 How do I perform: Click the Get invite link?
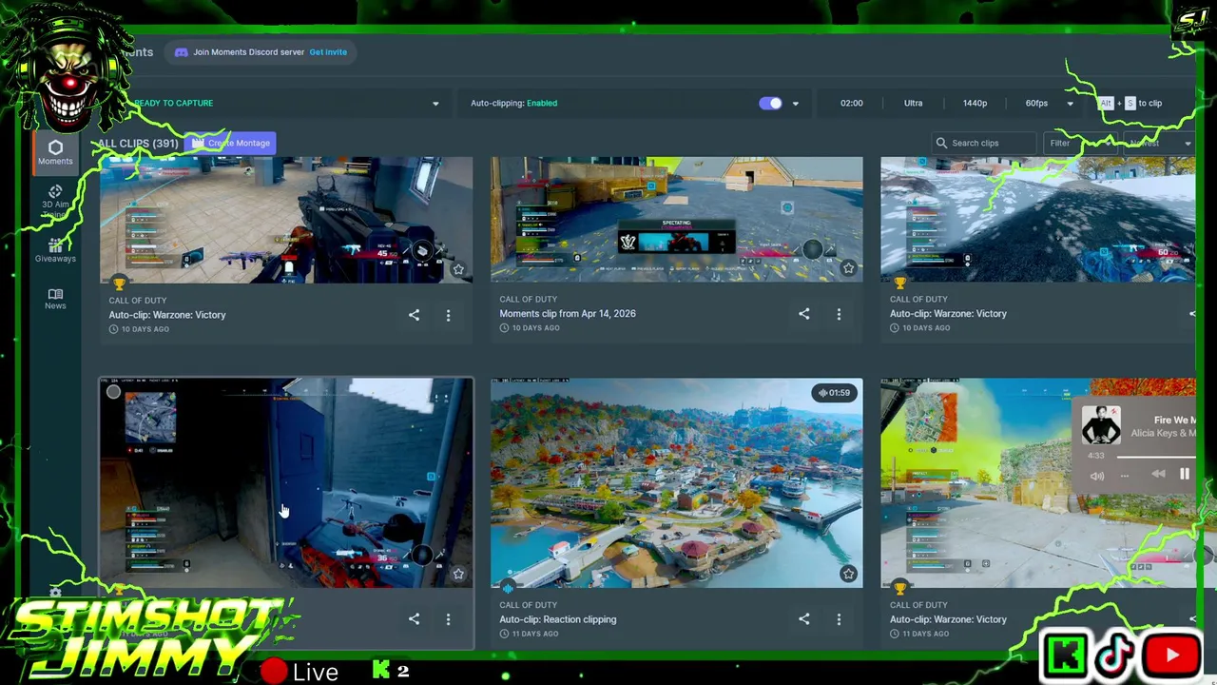tap(328, 52)
